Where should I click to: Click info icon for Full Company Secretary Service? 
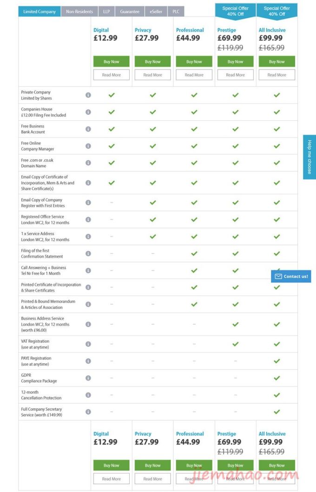pos(88,412)
